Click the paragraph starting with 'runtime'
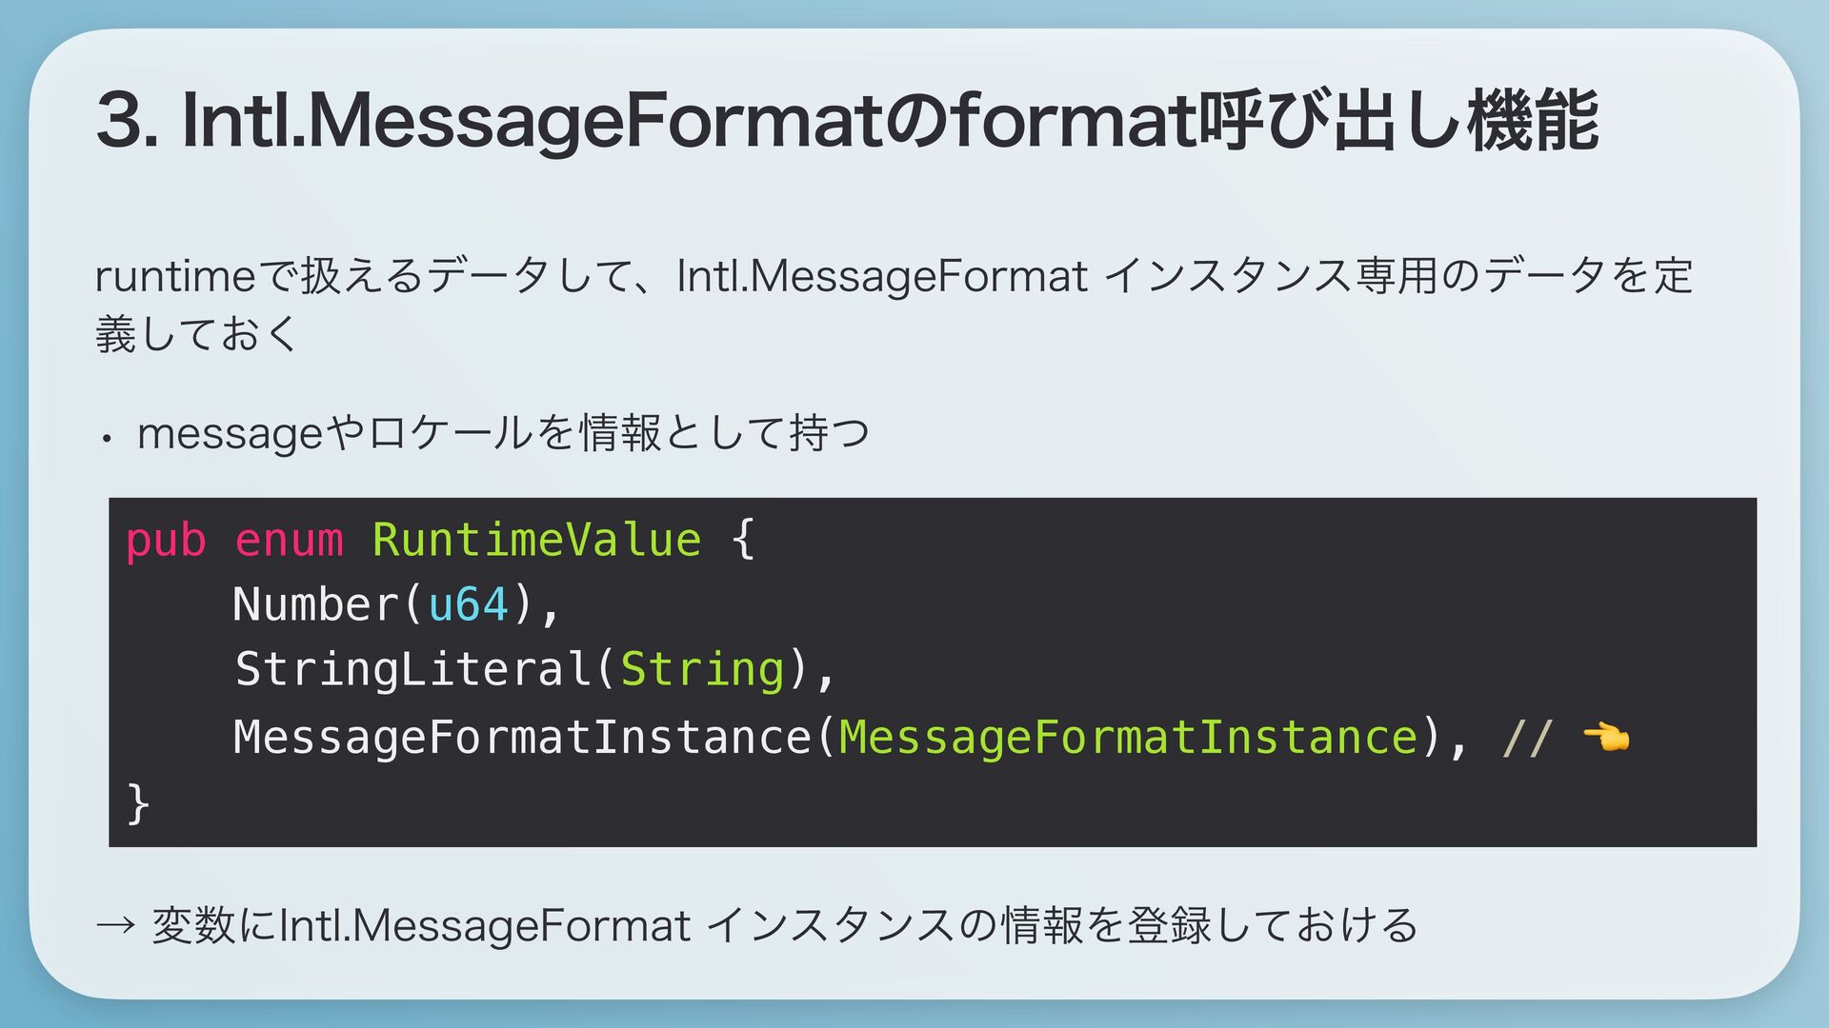This screenshot has width=1829, height=1028. pyautogui.click(x=894, y=305)
